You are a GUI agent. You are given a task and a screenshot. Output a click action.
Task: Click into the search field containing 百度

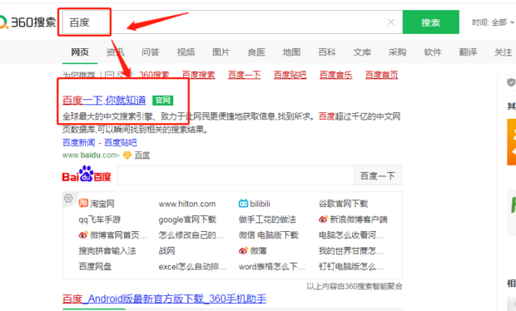(x=232, y=22)
